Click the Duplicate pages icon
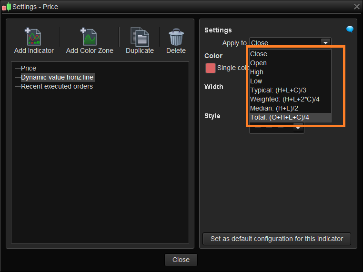 (x=140, y=37)
